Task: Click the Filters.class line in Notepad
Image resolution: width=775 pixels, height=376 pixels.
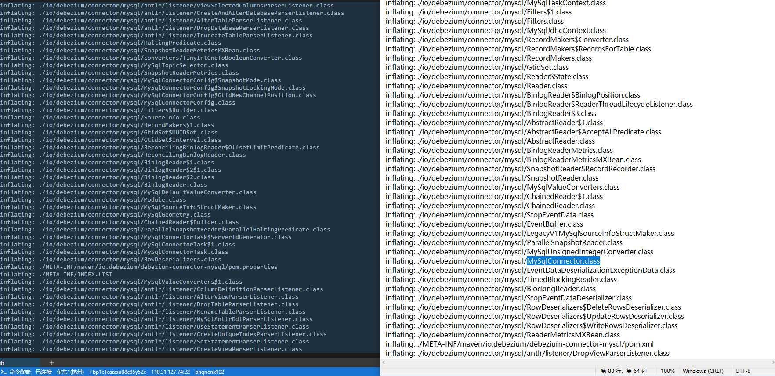Action: [x=475, y=21]
